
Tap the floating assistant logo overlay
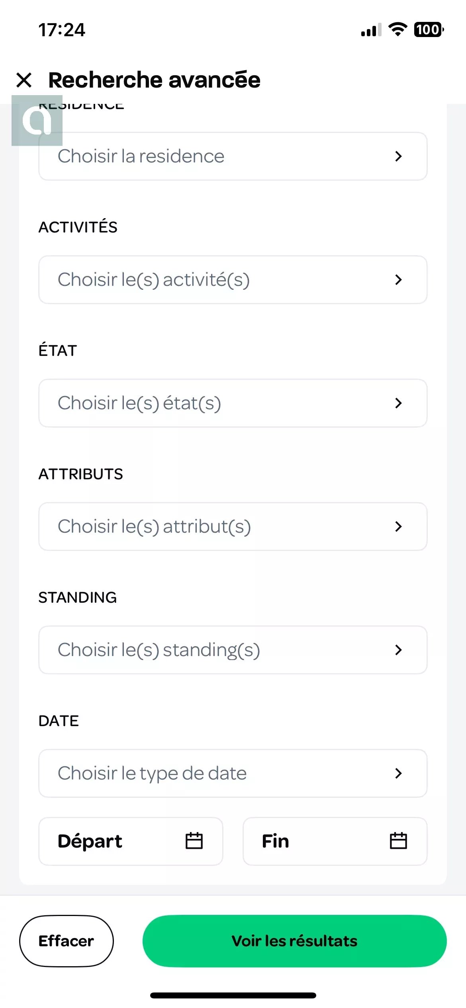[37, 121]
